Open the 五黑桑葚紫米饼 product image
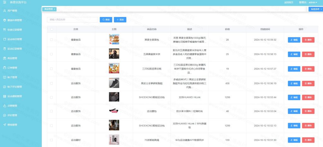Viewport: 323px width, 147px height. click(114, 54)
